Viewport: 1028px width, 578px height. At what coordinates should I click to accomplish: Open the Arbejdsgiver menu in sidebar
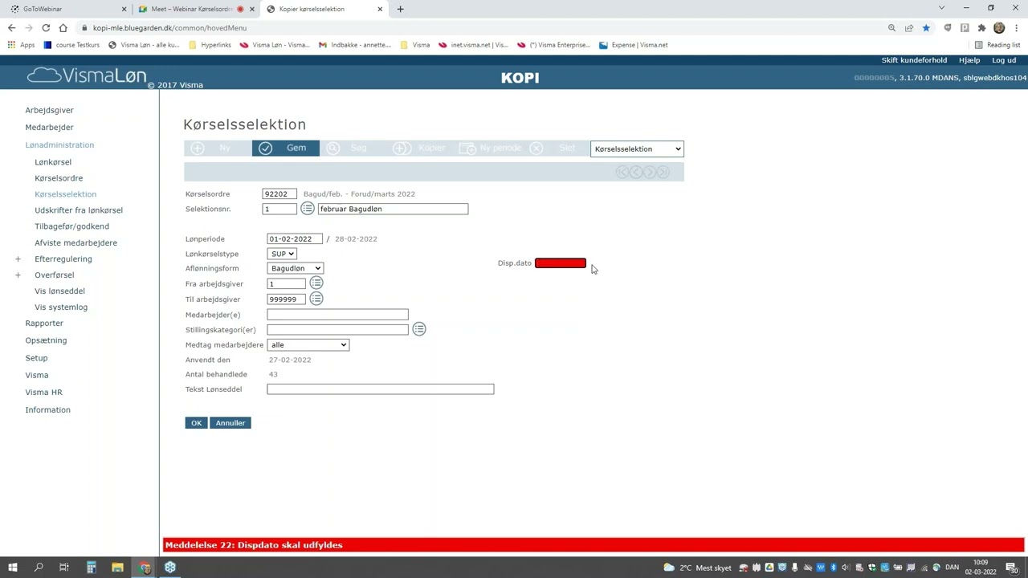point(49,110)
